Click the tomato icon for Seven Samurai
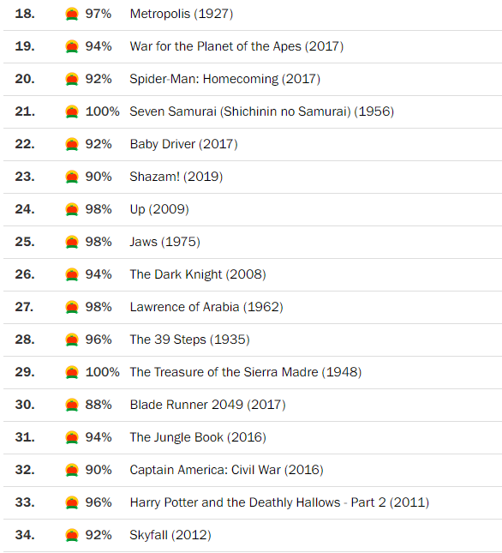Screen dimensions: 502x553 pos(72,111)
